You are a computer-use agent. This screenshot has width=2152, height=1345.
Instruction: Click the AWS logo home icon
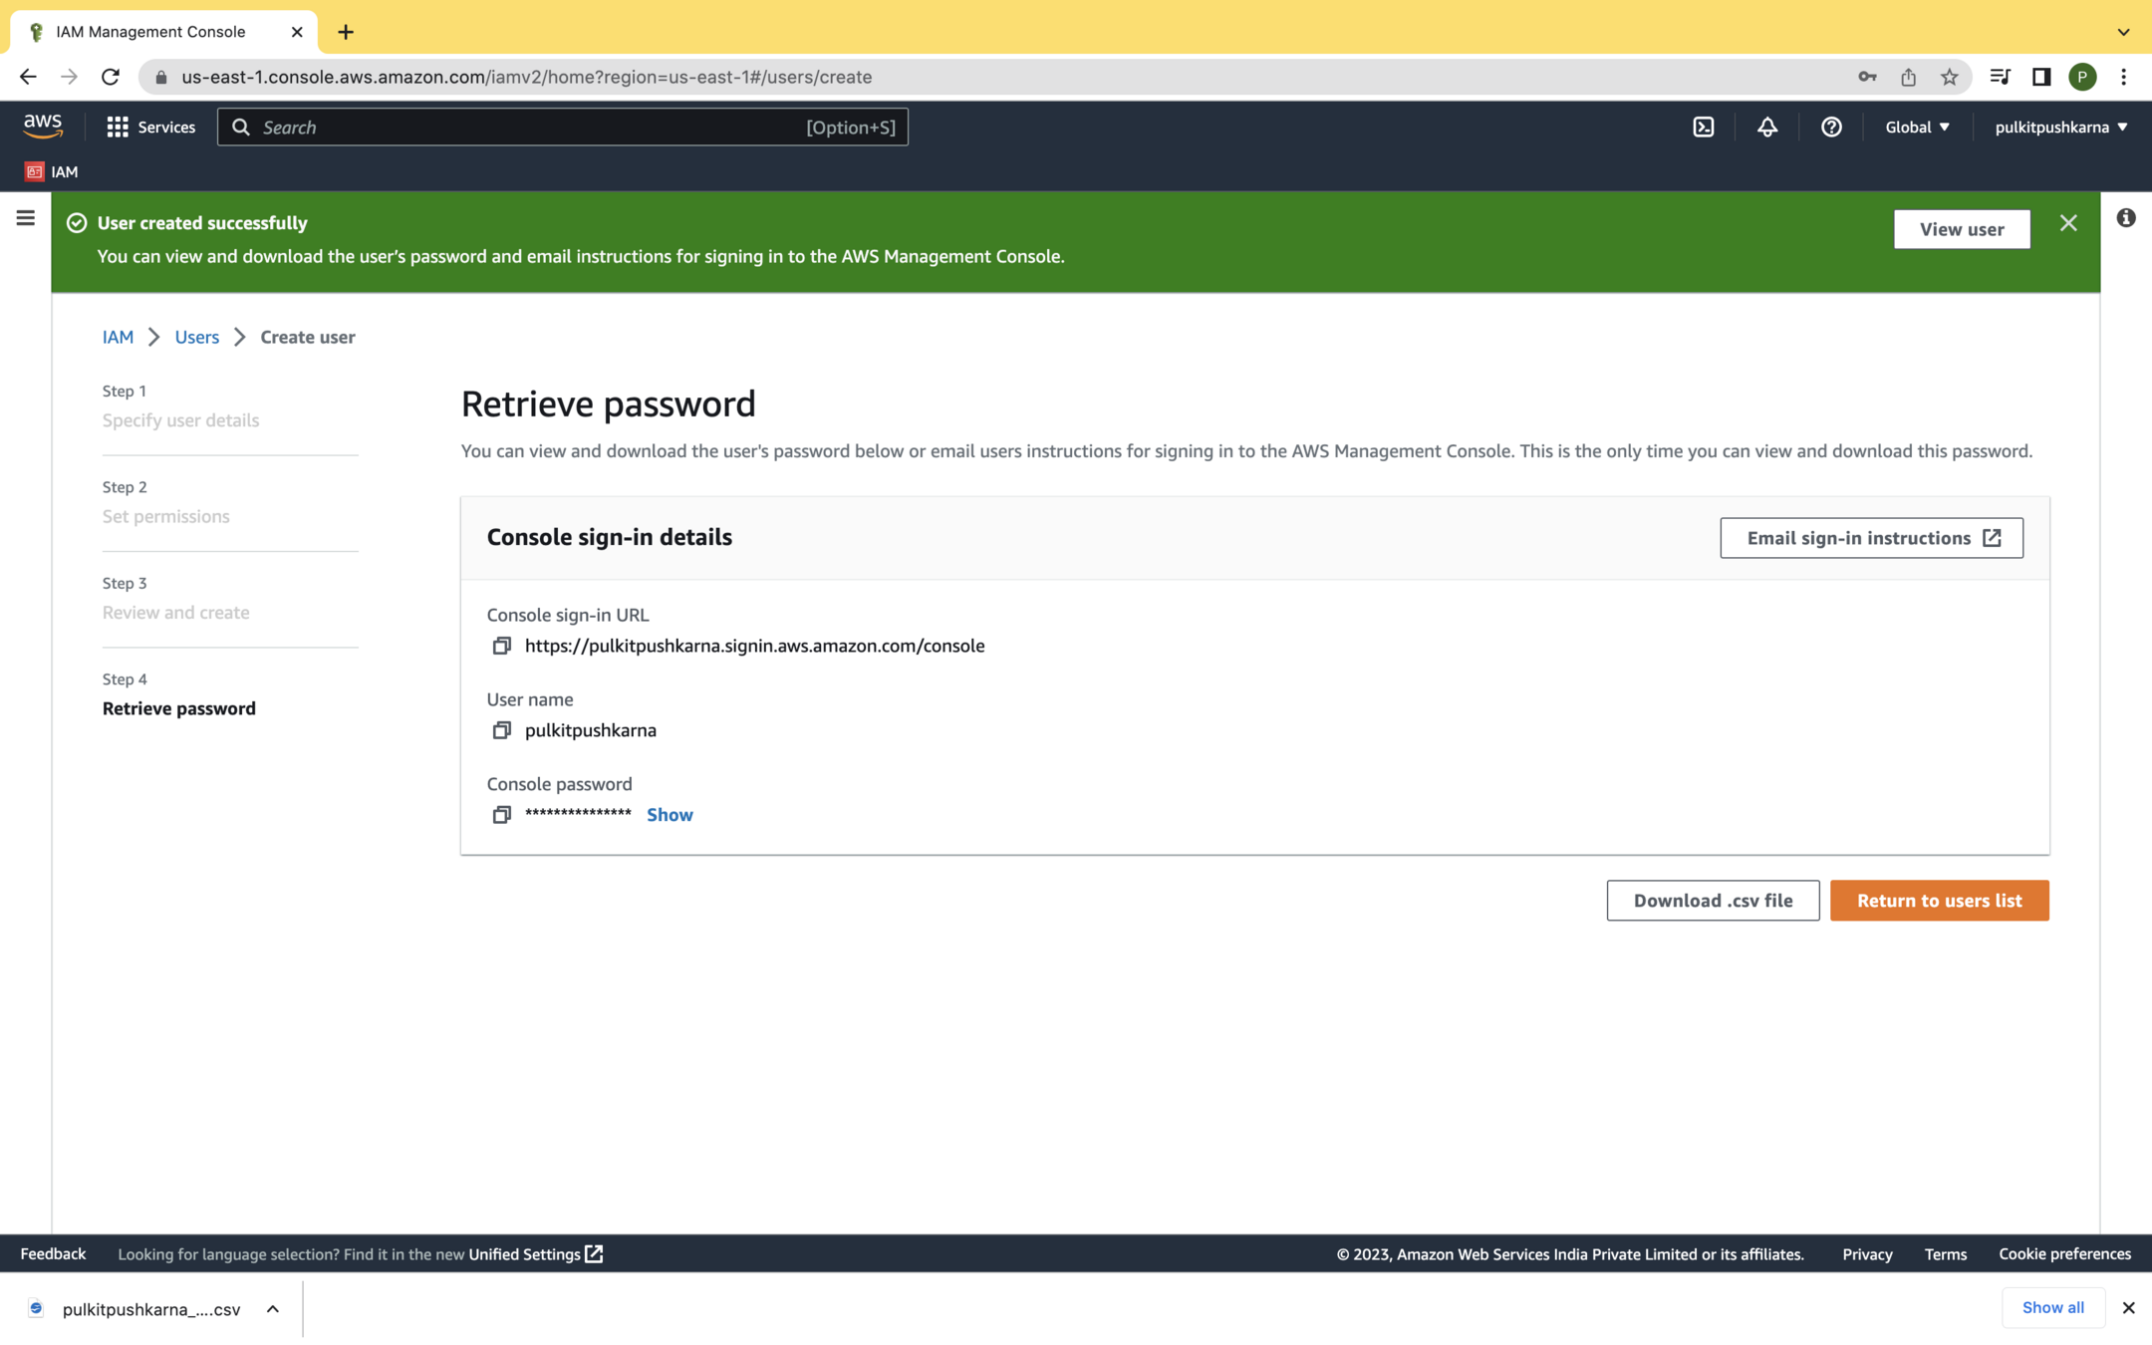43,126
